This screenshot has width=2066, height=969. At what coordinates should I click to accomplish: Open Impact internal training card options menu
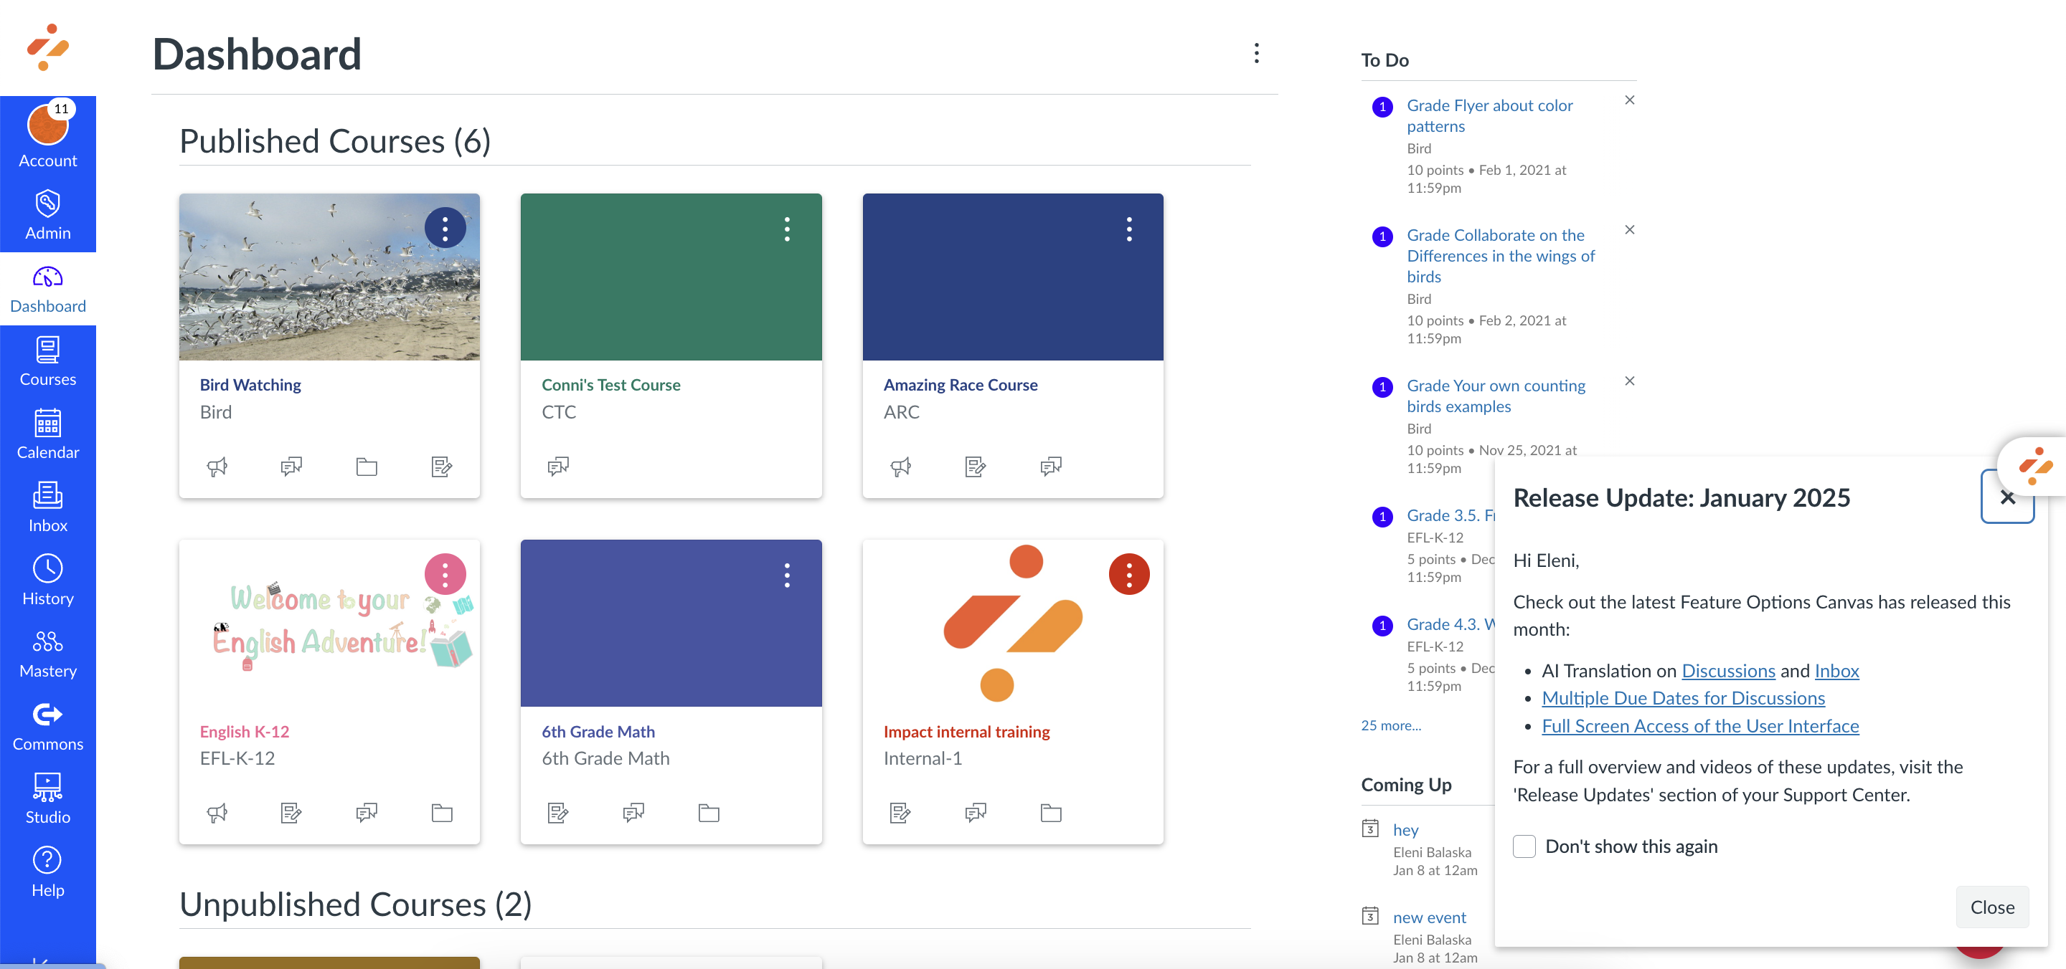click(1128, 575)
